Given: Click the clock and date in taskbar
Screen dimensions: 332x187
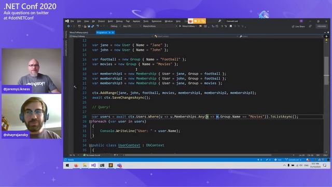Looking at the screenshot, I should (315, 165).
